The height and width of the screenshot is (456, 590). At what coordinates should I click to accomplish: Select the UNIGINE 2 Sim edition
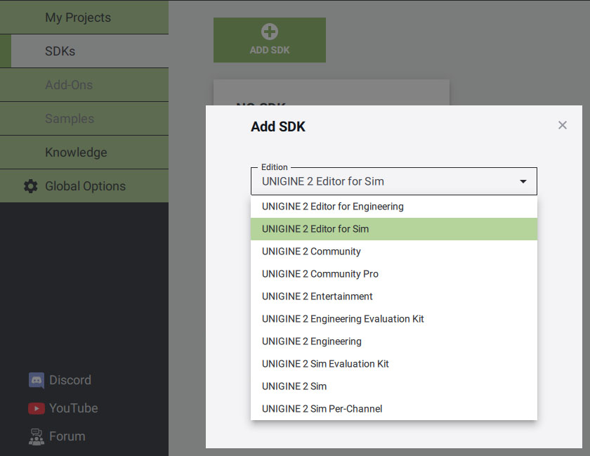point(394,386)
